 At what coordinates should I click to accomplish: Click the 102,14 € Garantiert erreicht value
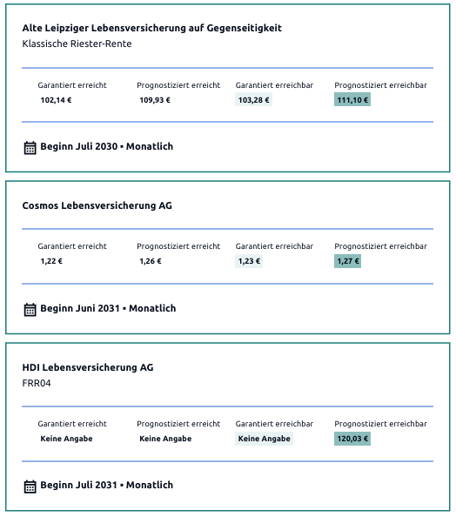pyautogui.click(x=56, y=100)
